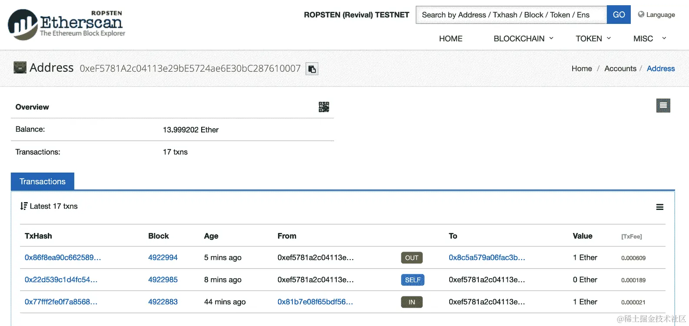Click the '44 mins ago' age cell
Image resolution: width=689 pixels, height=326 pixels.
[225, 302]
